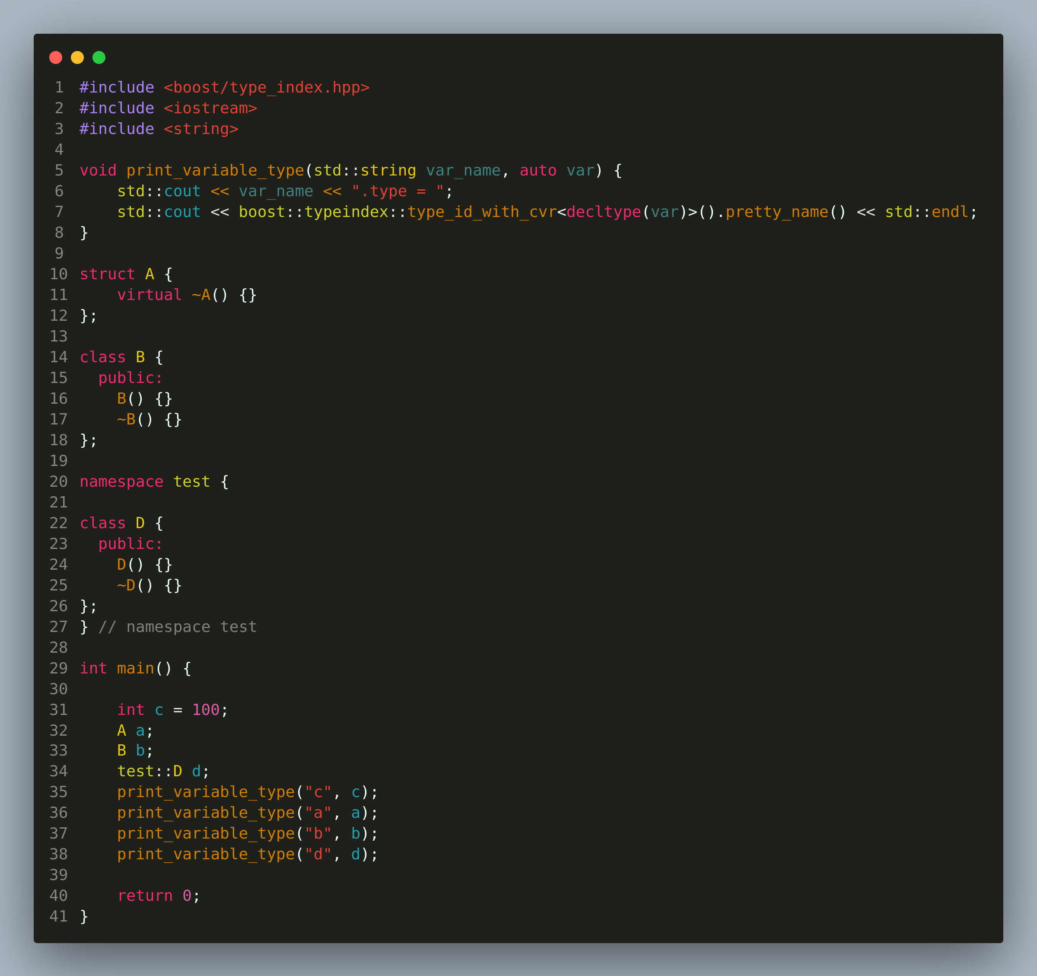Click 'boost' namespace on line 7
Image resolution: width=1037 pixels, height=976 pixels.
262,212
